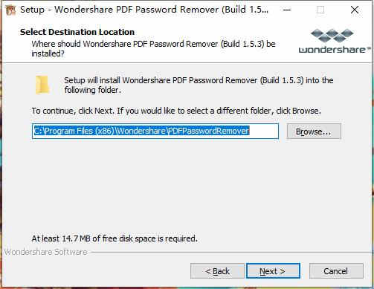Click the Wondershare logo
Image resolution: width=374 pixels, height=289 pixels.
335,41
